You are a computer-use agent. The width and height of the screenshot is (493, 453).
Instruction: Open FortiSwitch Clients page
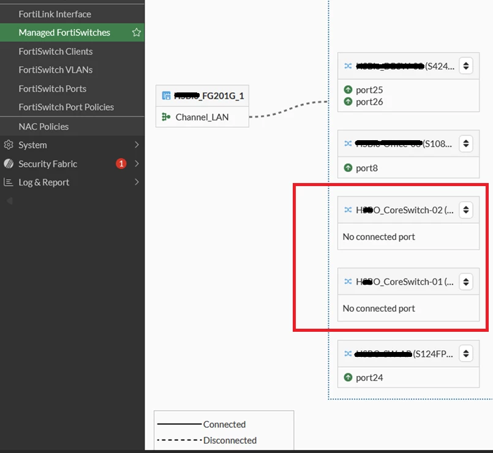[56, 51]
